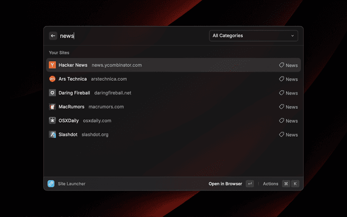Click the News tag on Ars Technica row
Viewport: 347px width, 217px height.
pos(288,79)
